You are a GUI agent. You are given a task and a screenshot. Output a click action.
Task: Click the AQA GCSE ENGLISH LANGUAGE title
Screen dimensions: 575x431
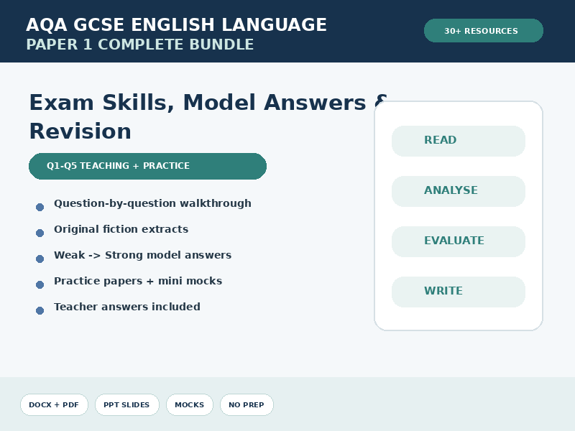(176, 25)
